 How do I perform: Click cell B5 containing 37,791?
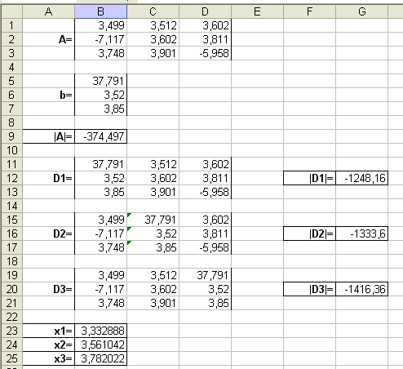coord(100,81)
